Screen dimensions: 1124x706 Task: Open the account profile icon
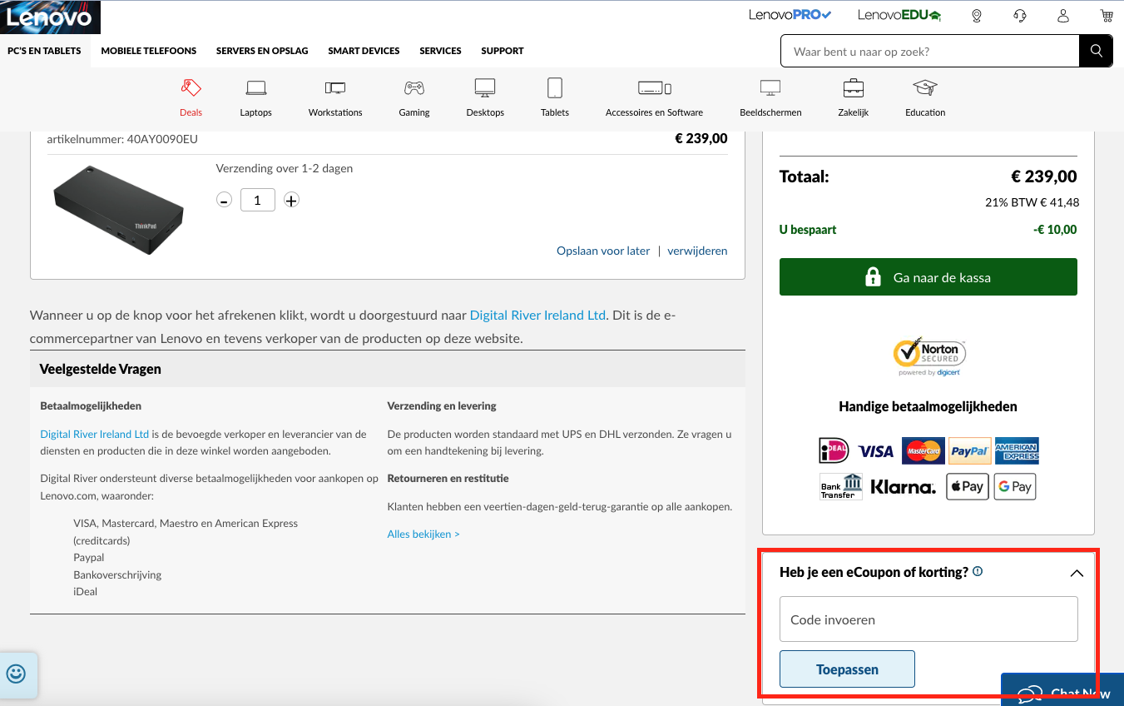pos(1063,16)
